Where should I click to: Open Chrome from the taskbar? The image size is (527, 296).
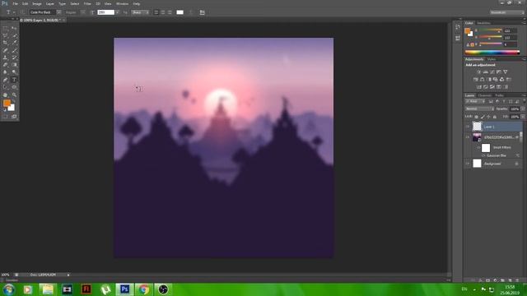click(143, 289)
